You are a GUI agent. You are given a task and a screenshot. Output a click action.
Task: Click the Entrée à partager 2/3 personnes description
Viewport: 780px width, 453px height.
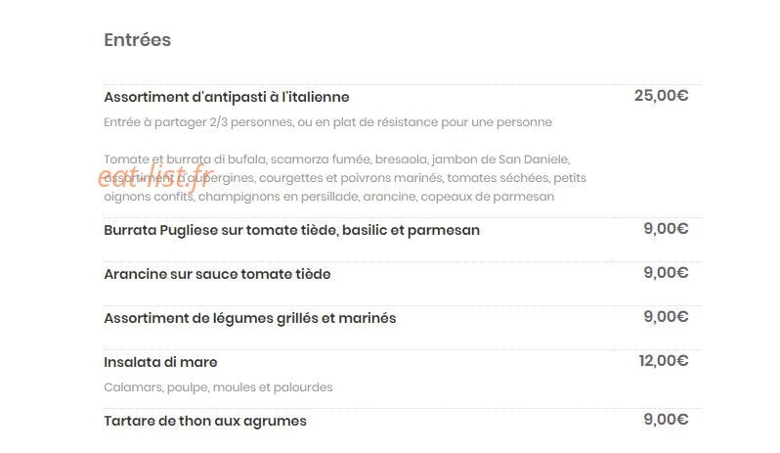pyautogui.click(x=327, y=122)
